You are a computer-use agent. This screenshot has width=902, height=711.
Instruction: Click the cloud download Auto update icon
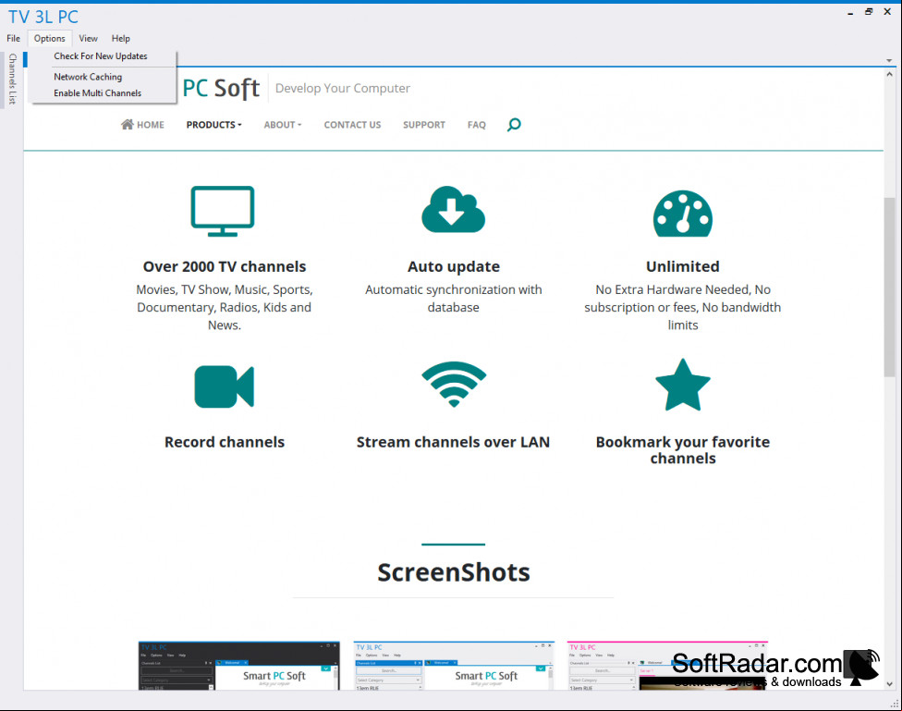pyautogui.click(x=453, y=210)
